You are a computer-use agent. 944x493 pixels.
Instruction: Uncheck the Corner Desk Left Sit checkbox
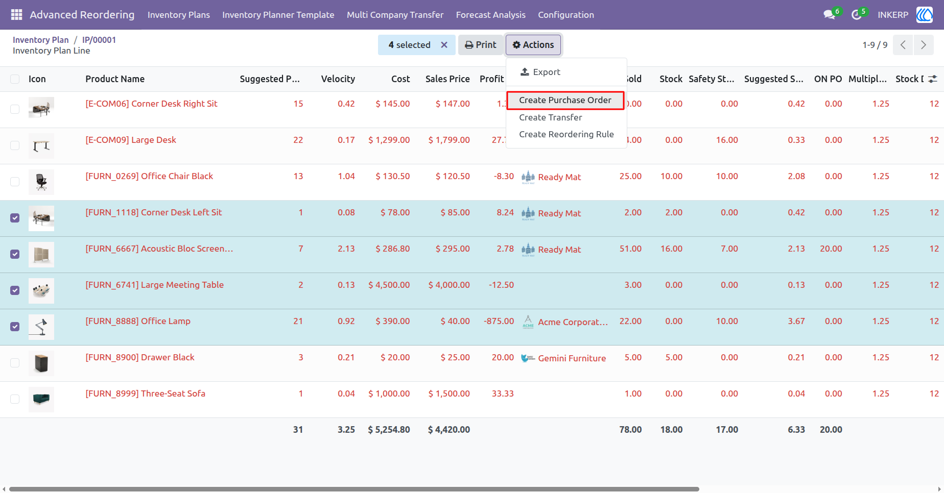15,218
